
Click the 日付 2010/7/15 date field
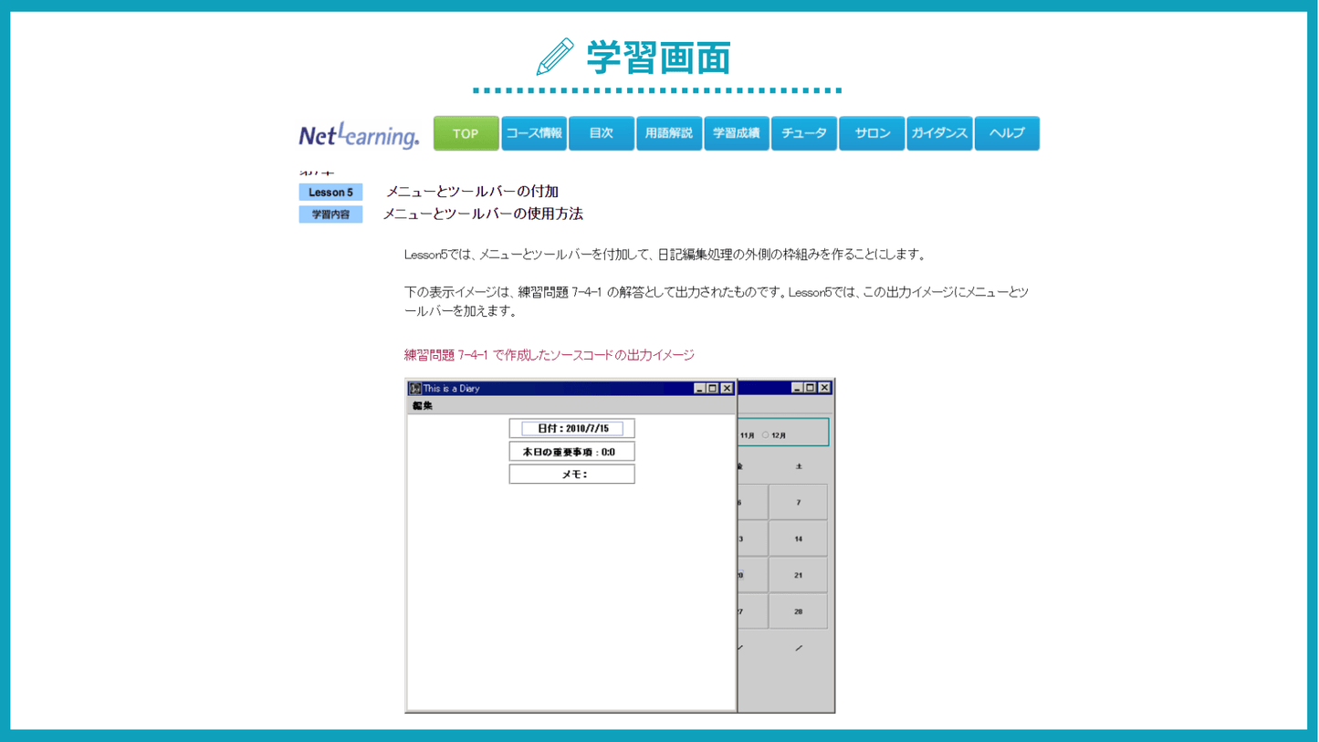coord(572,429)
